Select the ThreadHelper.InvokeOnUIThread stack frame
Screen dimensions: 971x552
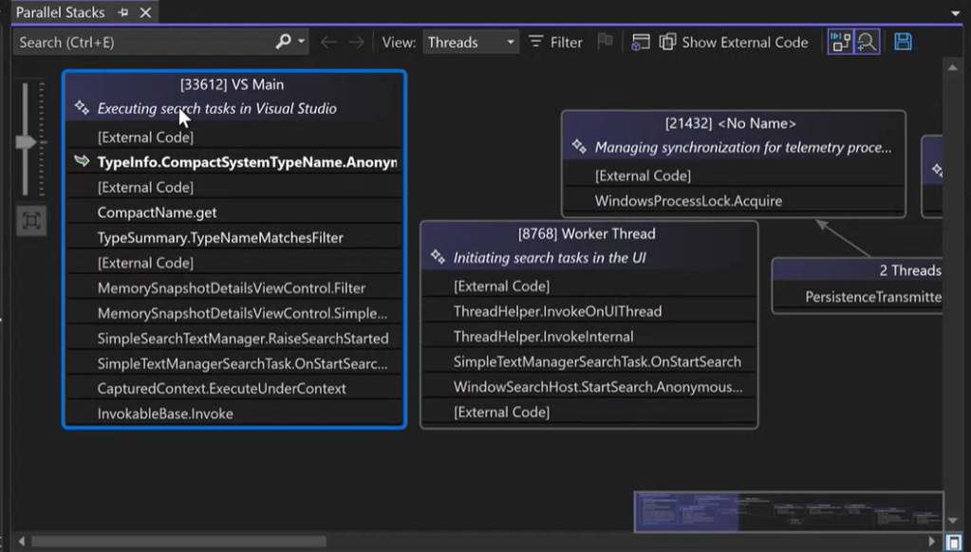pos(557,311)
